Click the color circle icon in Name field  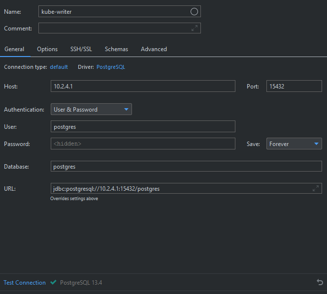194,12
